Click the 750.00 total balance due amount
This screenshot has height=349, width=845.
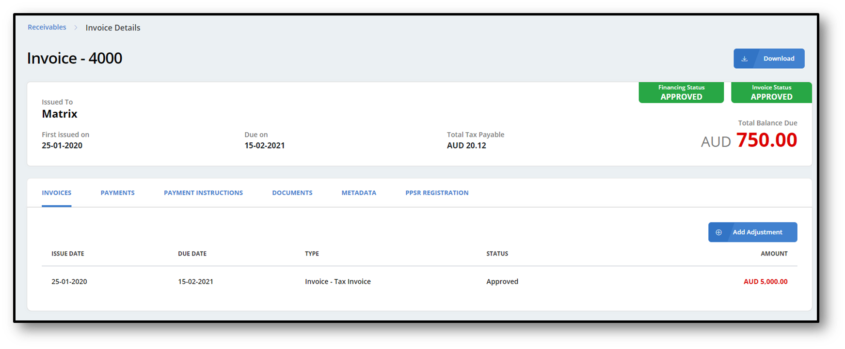(x=766, y=140)
